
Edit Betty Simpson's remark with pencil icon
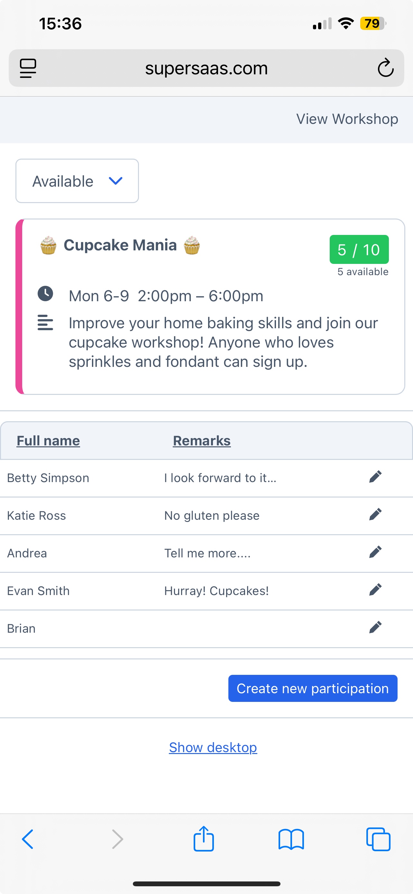point(376,477)
